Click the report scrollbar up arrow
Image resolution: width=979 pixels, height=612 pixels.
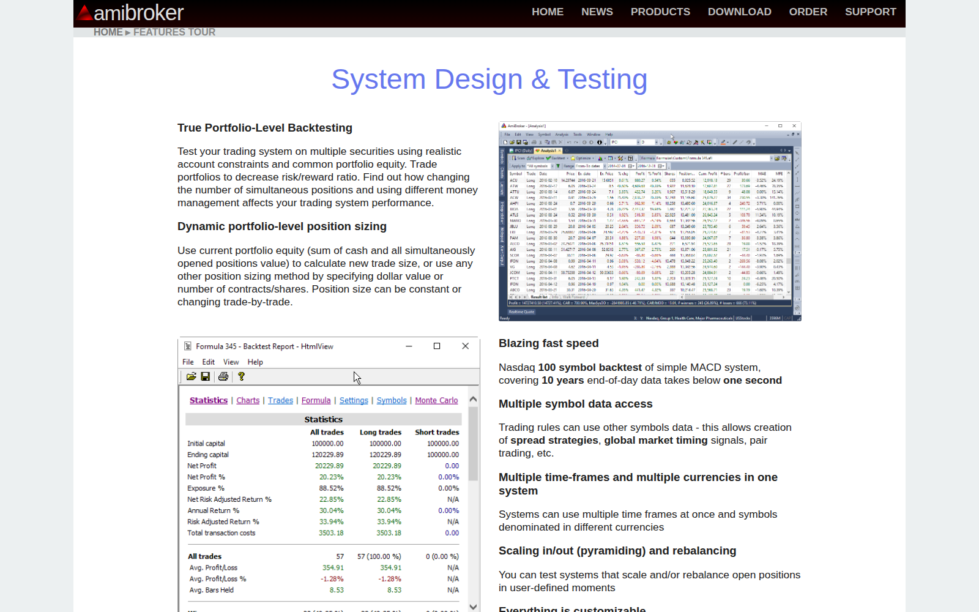[473, 399]
